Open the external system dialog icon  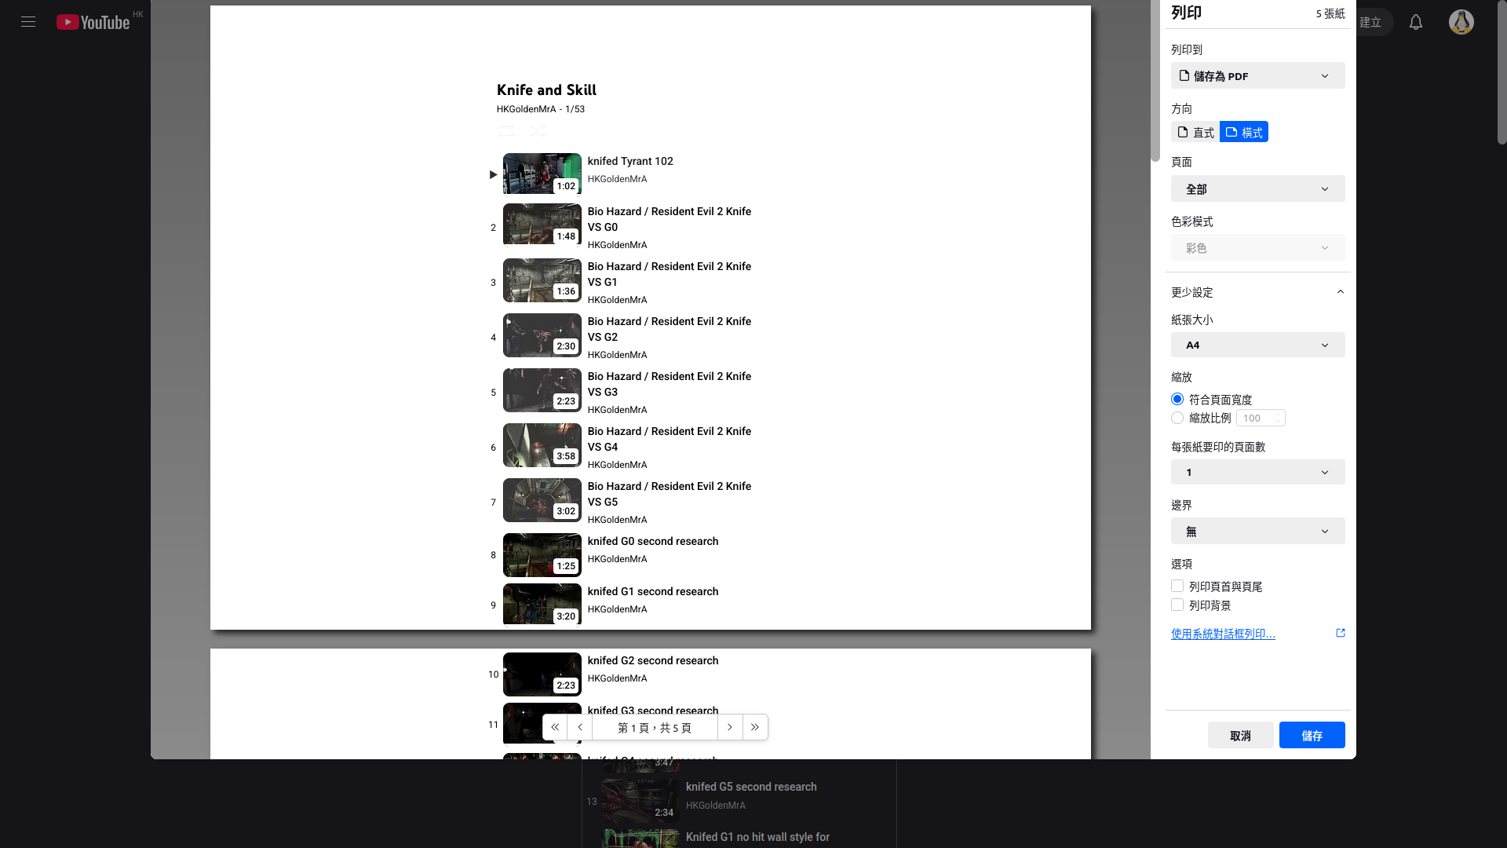(x=1341, y=633)
